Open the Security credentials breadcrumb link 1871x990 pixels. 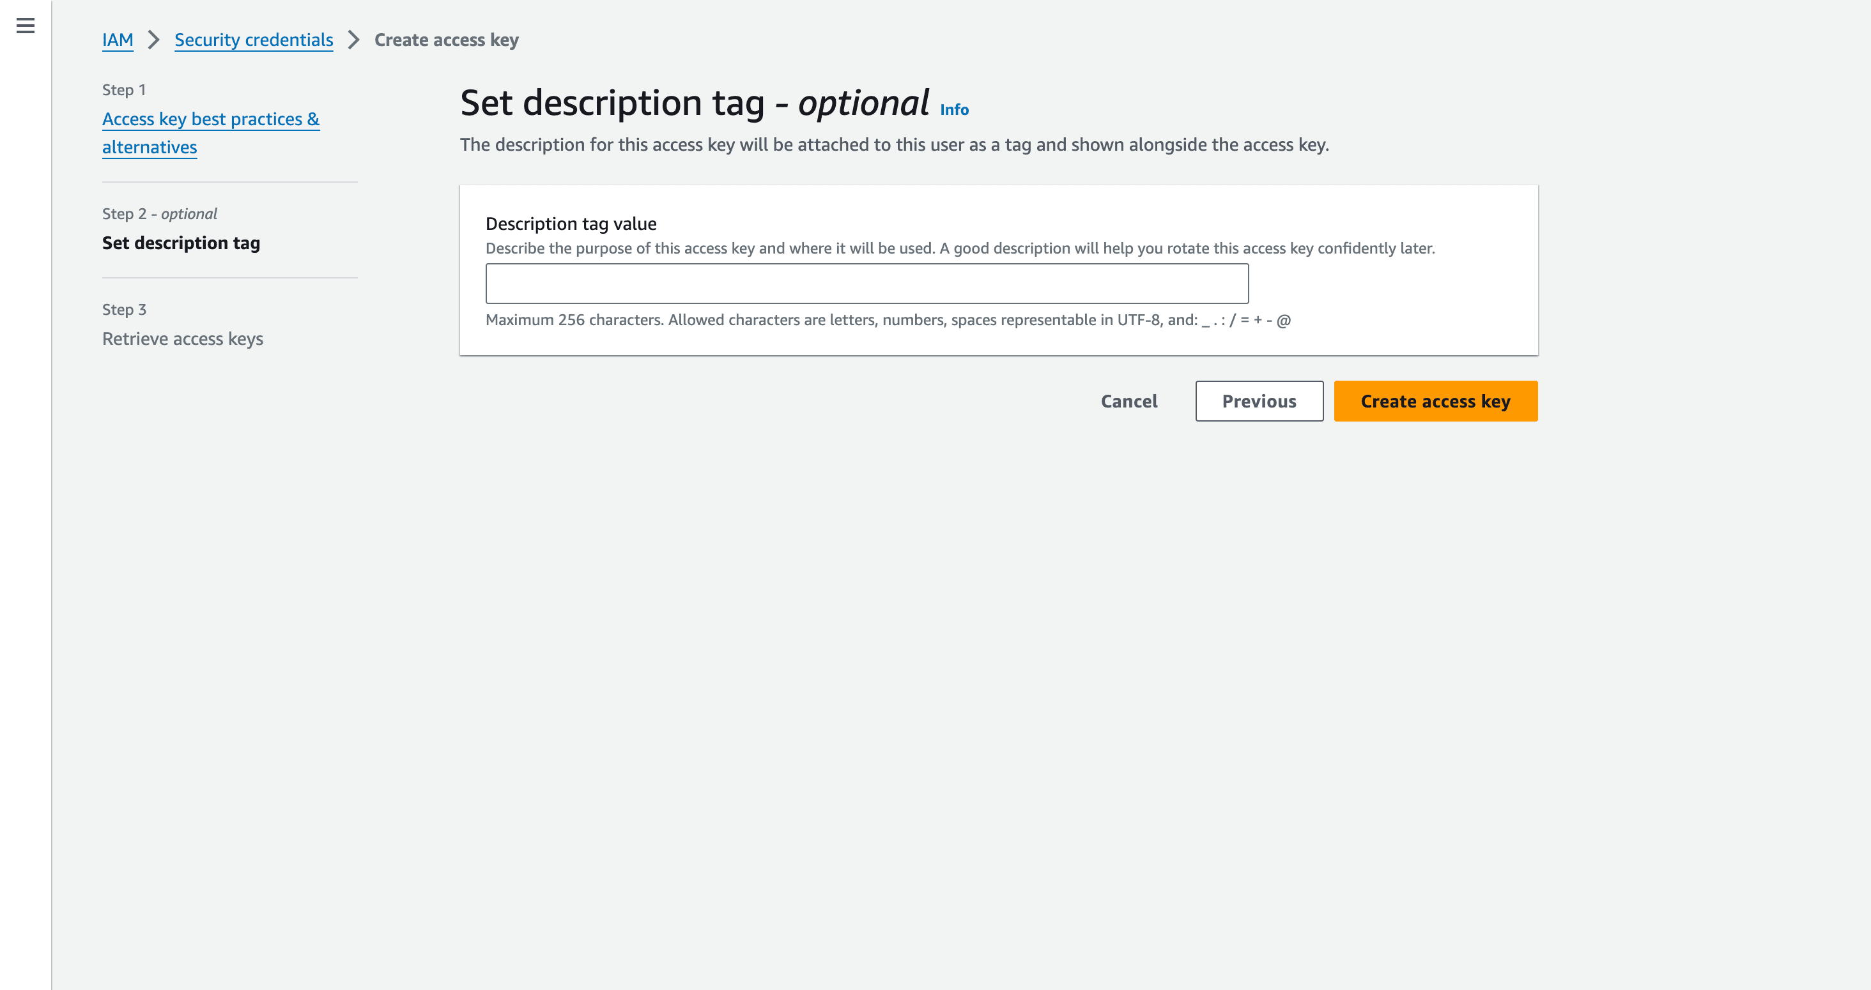[254, 40]
